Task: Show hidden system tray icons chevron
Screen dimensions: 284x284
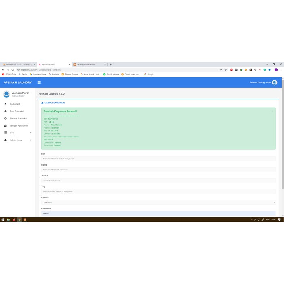Action: pyautogui.click(x=252, y=219)
